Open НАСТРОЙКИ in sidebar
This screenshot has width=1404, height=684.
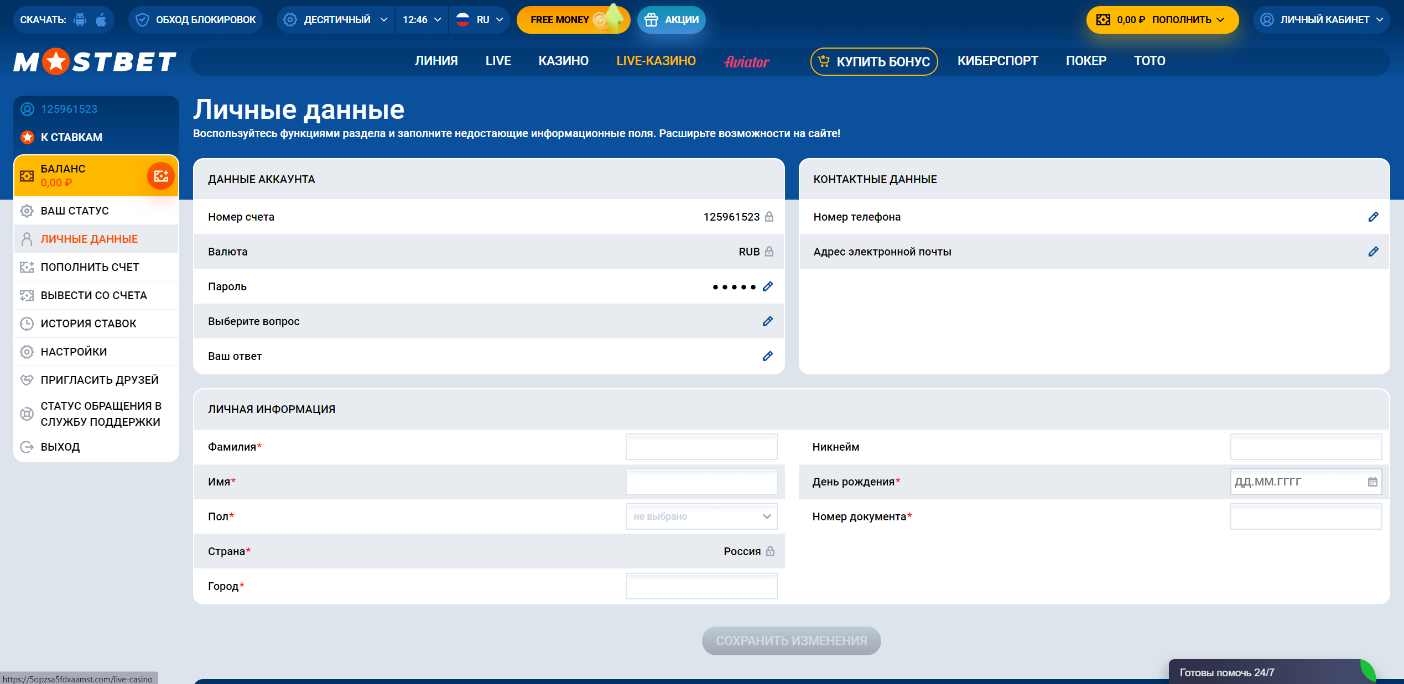click(96, 352)
